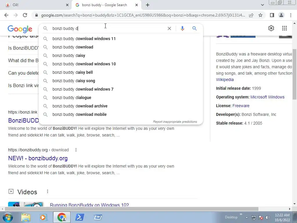Start voice search with microphone icon
Image resolution: width=297 pixels, height=223 pixels.
click(182, 28)
